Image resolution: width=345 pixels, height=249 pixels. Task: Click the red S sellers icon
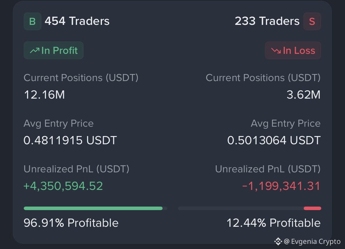[312, 21]
